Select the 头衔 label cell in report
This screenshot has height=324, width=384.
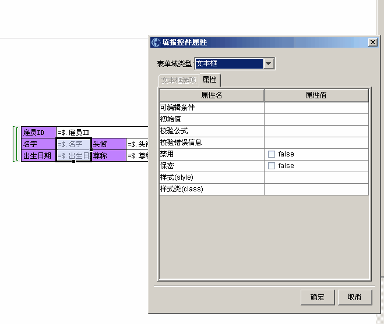pyautogui.click(x=109, y=144)
